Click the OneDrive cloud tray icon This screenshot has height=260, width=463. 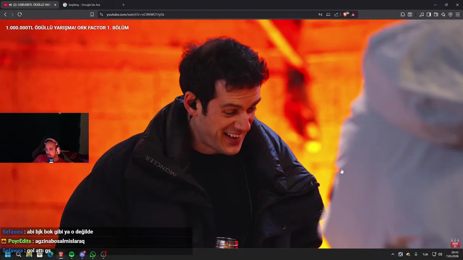pos(408,254)
